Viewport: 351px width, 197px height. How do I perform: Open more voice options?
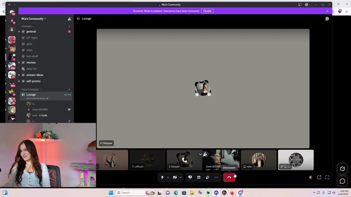coord(216,177)
